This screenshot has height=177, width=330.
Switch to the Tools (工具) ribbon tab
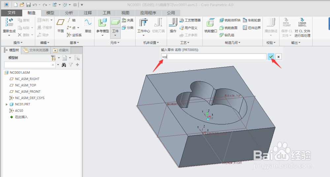tap(107, 13)
